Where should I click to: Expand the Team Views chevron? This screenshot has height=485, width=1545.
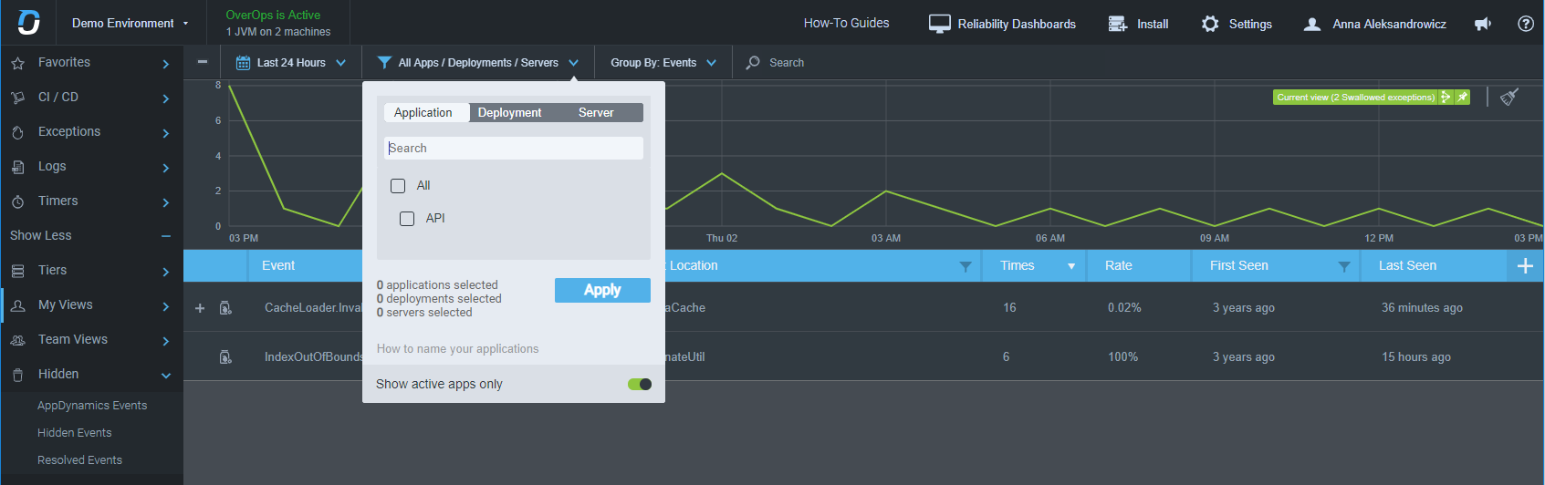(x=165, y=341)
